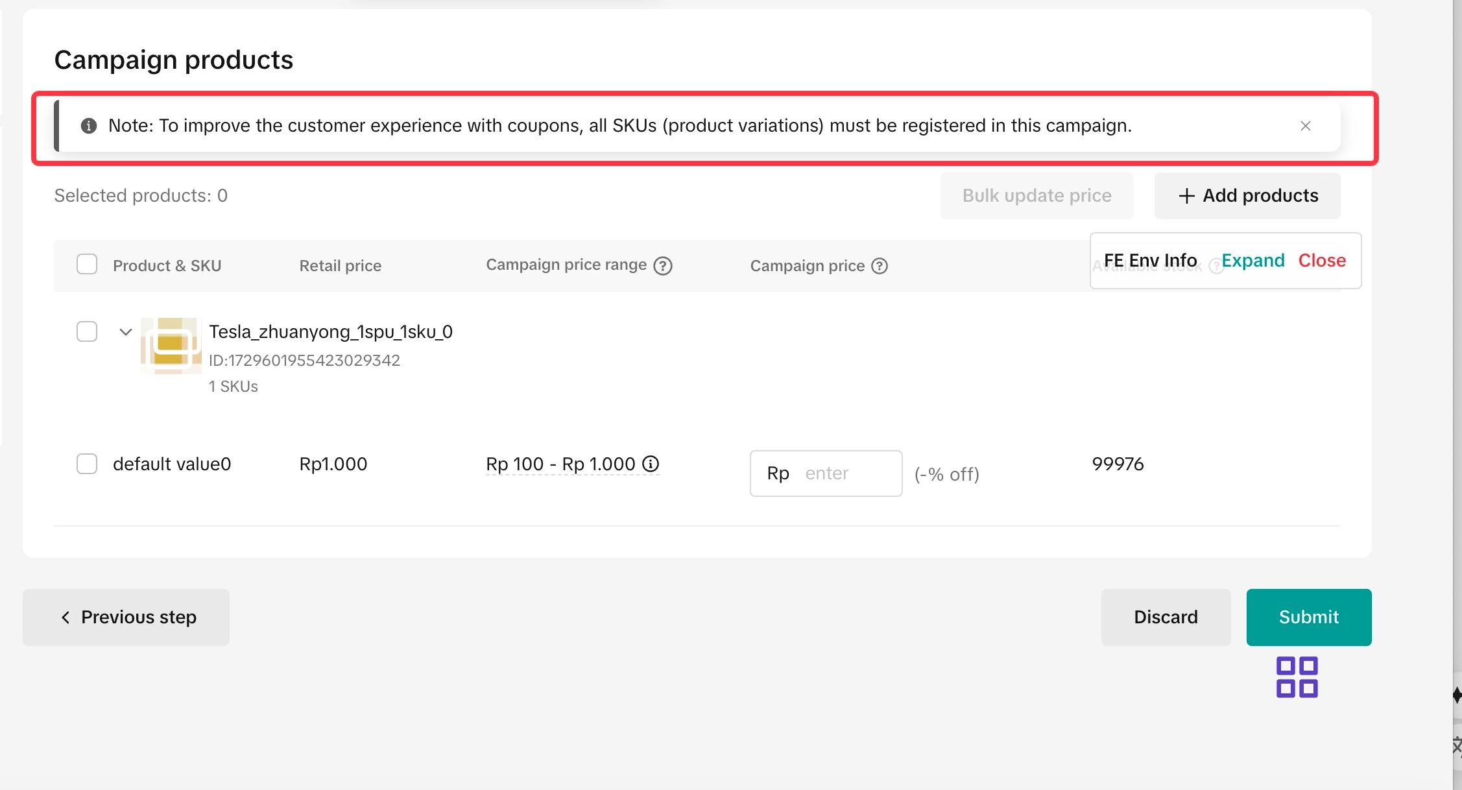Image resolution: width=1462 pixels, height=790 pixels.
Task: Click the Submit button
Action: (x=1308, y=617)
